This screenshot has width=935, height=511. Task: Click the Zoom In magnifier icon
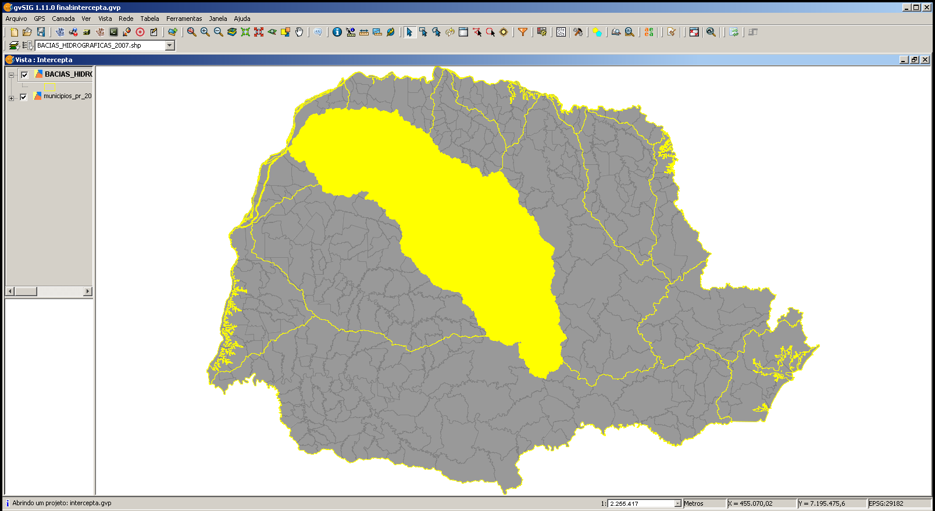(x=205, y=32)
